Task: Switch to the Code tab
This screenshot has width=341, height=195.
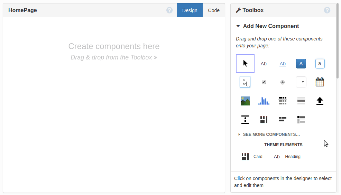Action: [x=214, y=10]
